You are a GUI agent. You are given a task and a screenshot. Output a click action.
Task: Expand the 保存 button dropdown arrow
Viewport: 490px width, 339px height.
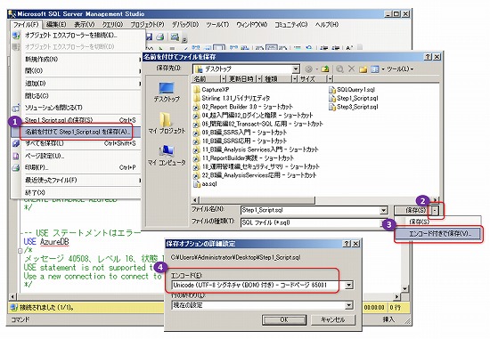(435, 211)
